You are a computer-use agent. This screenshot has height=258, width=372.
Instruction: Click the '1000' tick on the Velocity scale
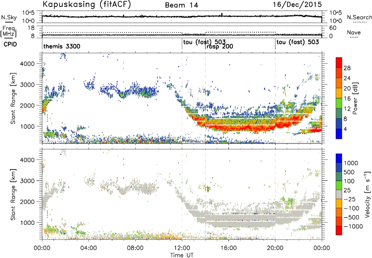[351, 163]
